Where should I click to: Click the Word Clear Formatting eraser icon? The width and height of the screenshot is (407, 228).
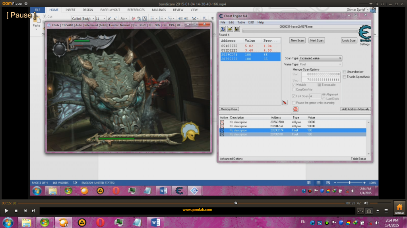(x=133, y=19)
